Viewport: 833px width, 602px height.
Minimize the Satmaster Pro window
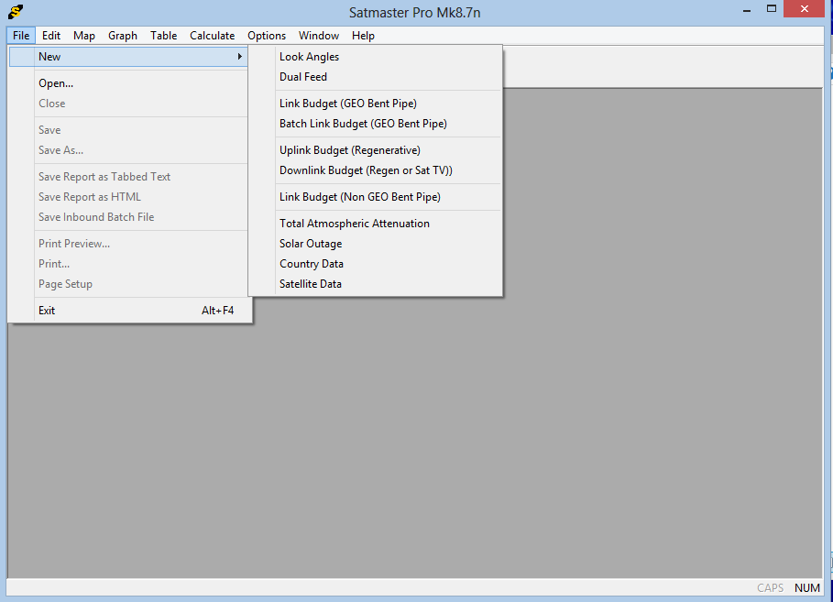(x=747, y=9)
